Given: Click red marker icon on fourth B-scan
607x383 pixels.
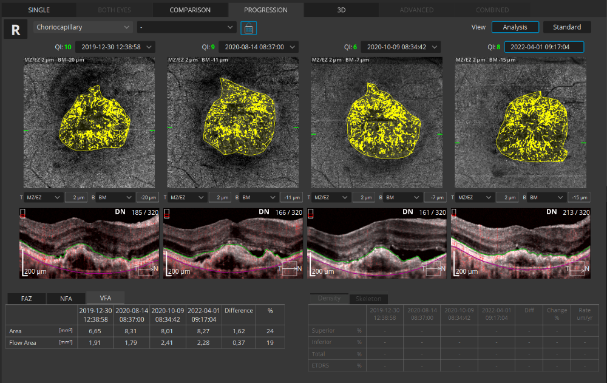Looking at the screenshot, I should tap(455, 214).
